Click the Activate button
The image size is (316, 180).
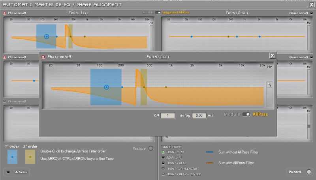tap(17, 172)
